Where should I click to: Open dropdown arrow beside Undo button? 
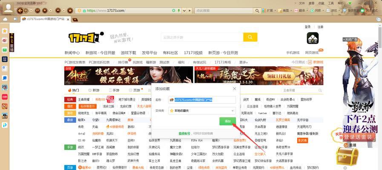pos(64,11)
